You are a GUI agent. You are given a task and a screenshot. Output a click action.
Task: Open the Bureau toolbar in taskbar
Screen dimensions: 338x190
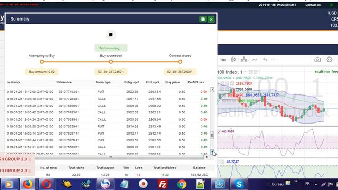pyautogui.click(x=277, y=184)
